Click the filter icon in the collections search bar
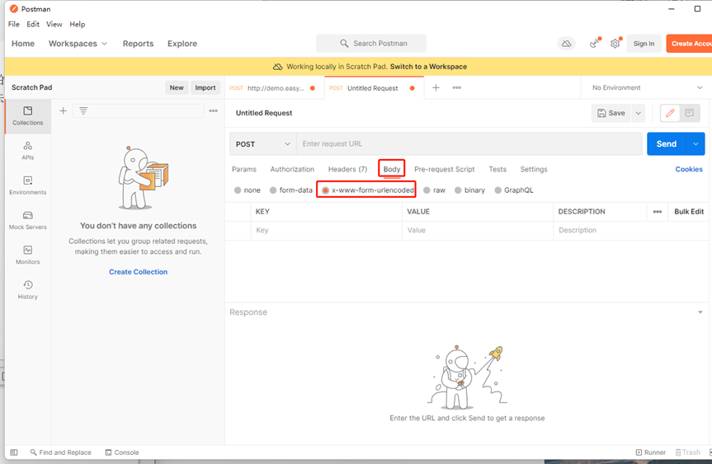This screenshot has height=464, width=712. pyautogui.click(x=83, y=110)
